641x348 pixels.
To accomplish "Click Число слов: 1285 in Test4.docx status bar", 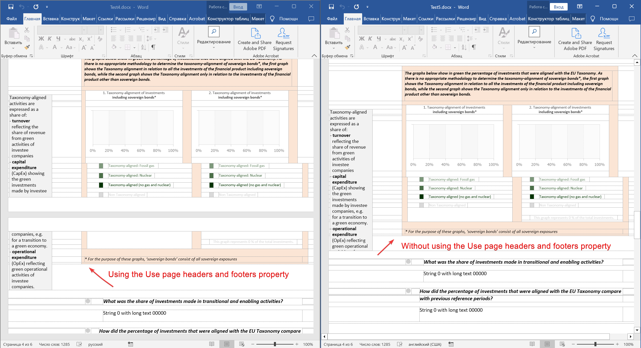I will tap(54, 344).
